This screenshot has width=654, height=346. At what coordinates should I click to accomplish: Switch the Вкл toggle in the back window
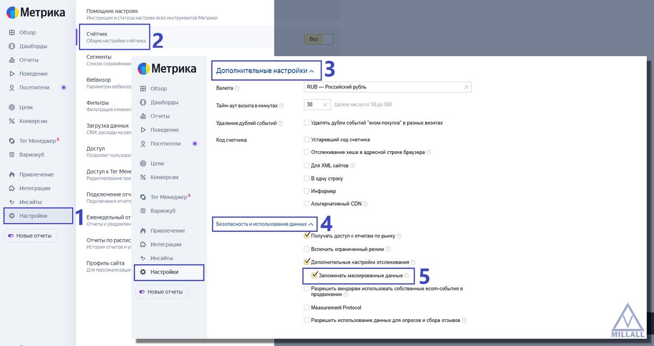point(318,39)
